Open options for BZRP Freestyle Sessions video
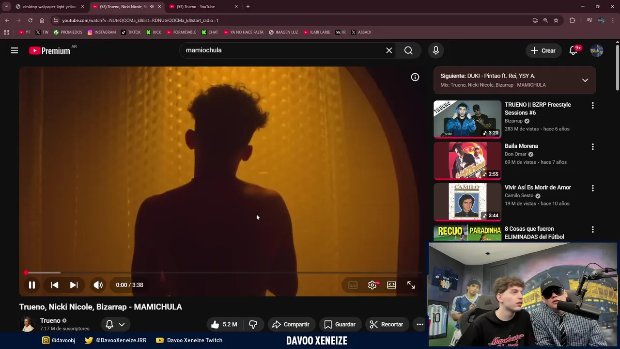The image size is (620, 349). pyautogui.click(x=592, y=106)
